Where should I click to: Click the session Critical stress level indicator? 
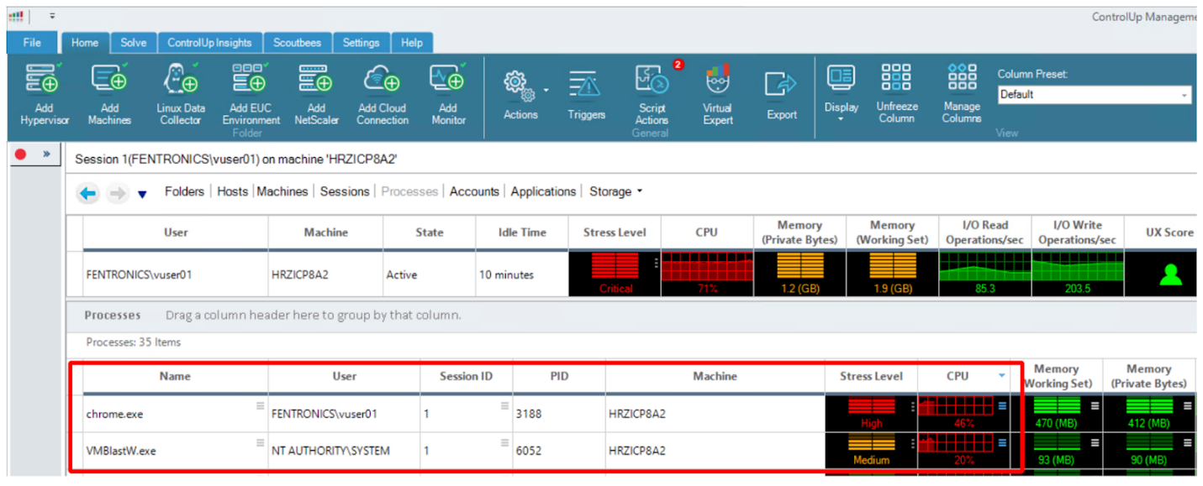coord(615,274)
